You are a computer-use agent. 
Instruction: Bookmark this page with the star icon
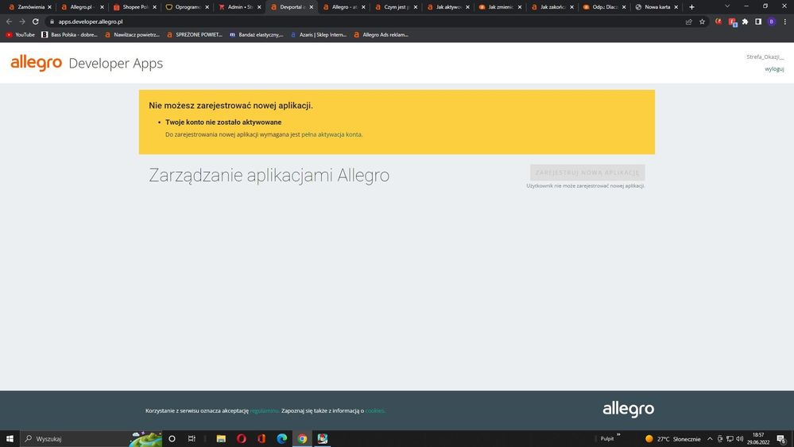pos(703,21)
